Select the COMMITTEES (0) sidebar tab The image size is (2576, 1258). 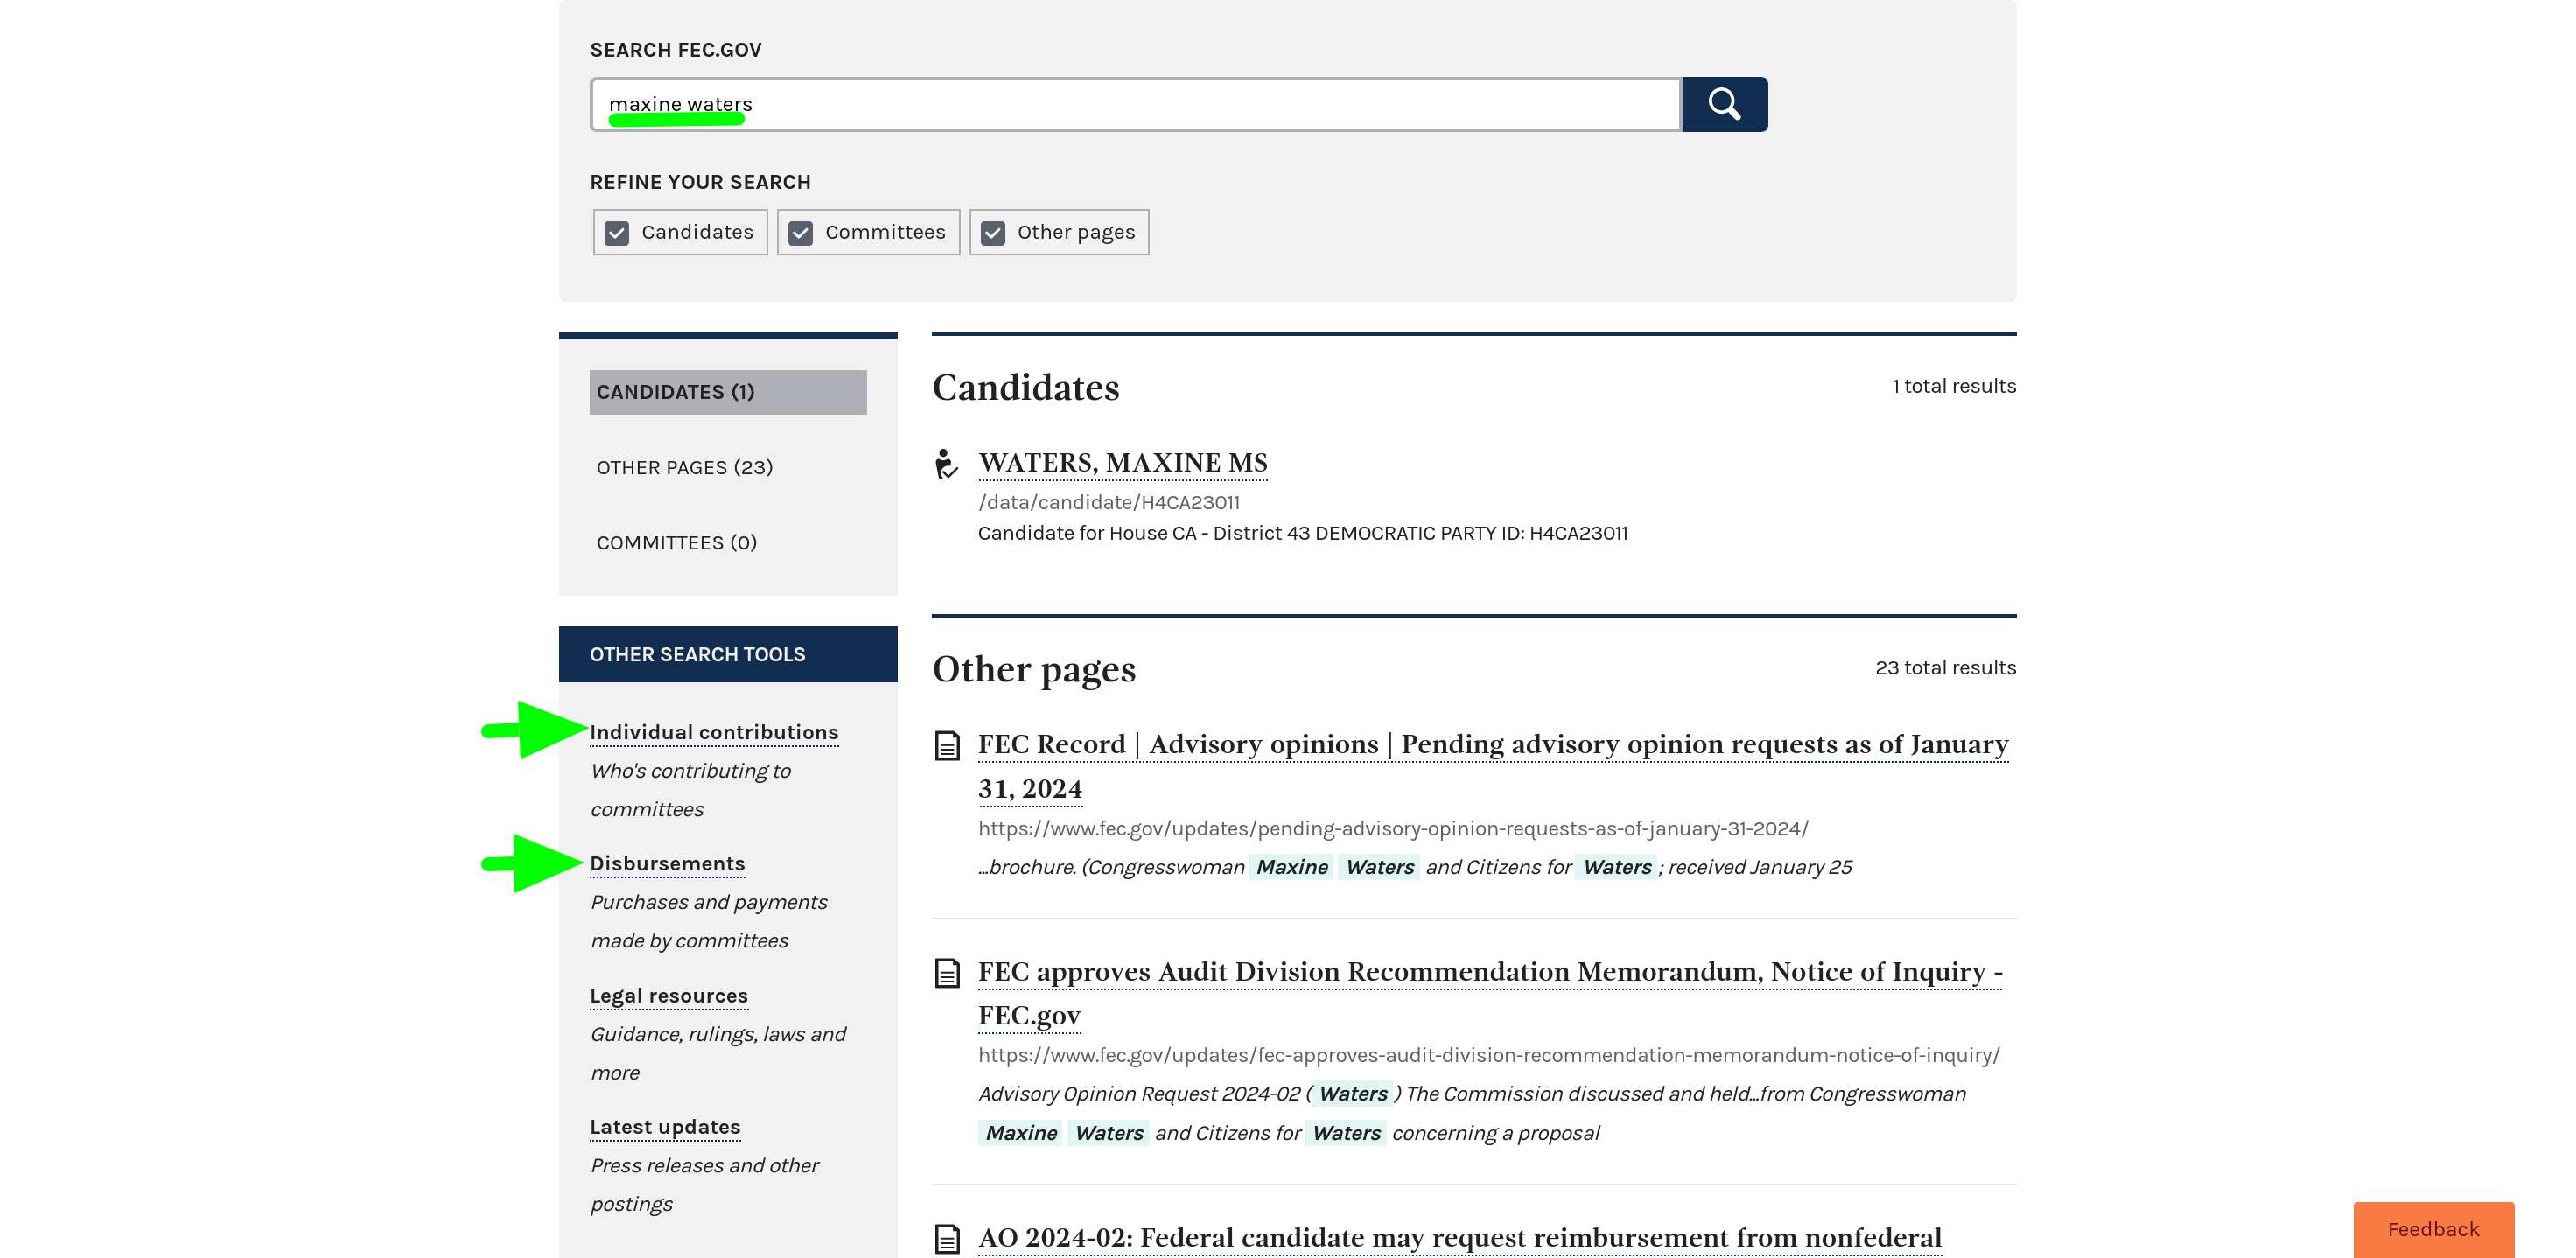(676, 542)
